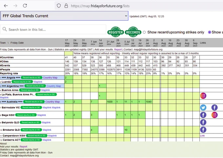Go forward with the browser forward arrow
This screenshot has width=223, height=158.
tap(15, 6)
